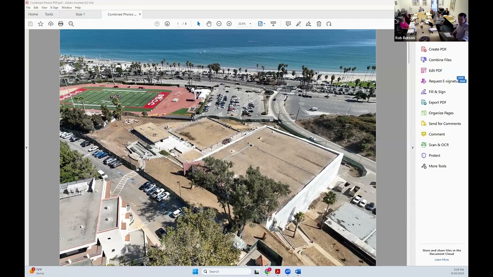This screenshot has height=277, width=493.
Task: Open the Edit menu
Action: (36, 8)
